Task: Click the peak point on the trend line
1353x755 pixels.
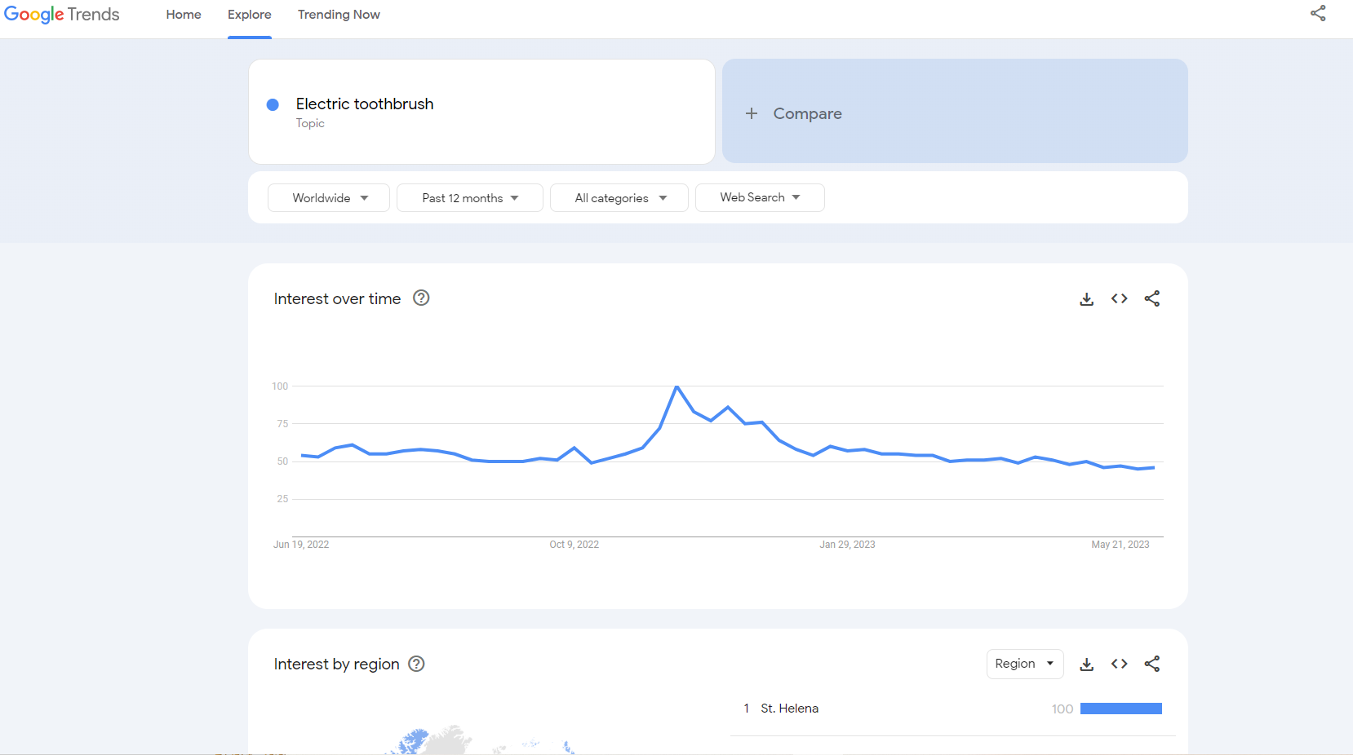Action: point(676,386)
